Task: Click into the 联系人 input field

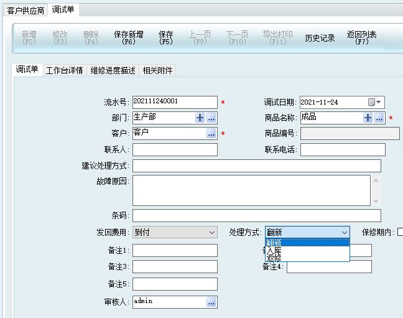Action: click(x=175, y=149)
